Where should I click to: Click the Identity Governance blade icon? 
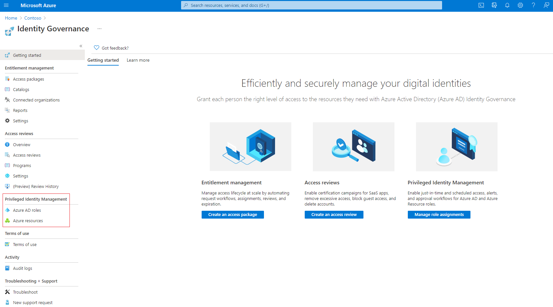(x=9, y=31)
